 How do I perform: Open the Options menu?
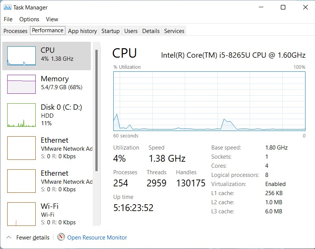(x=29, y=19)
